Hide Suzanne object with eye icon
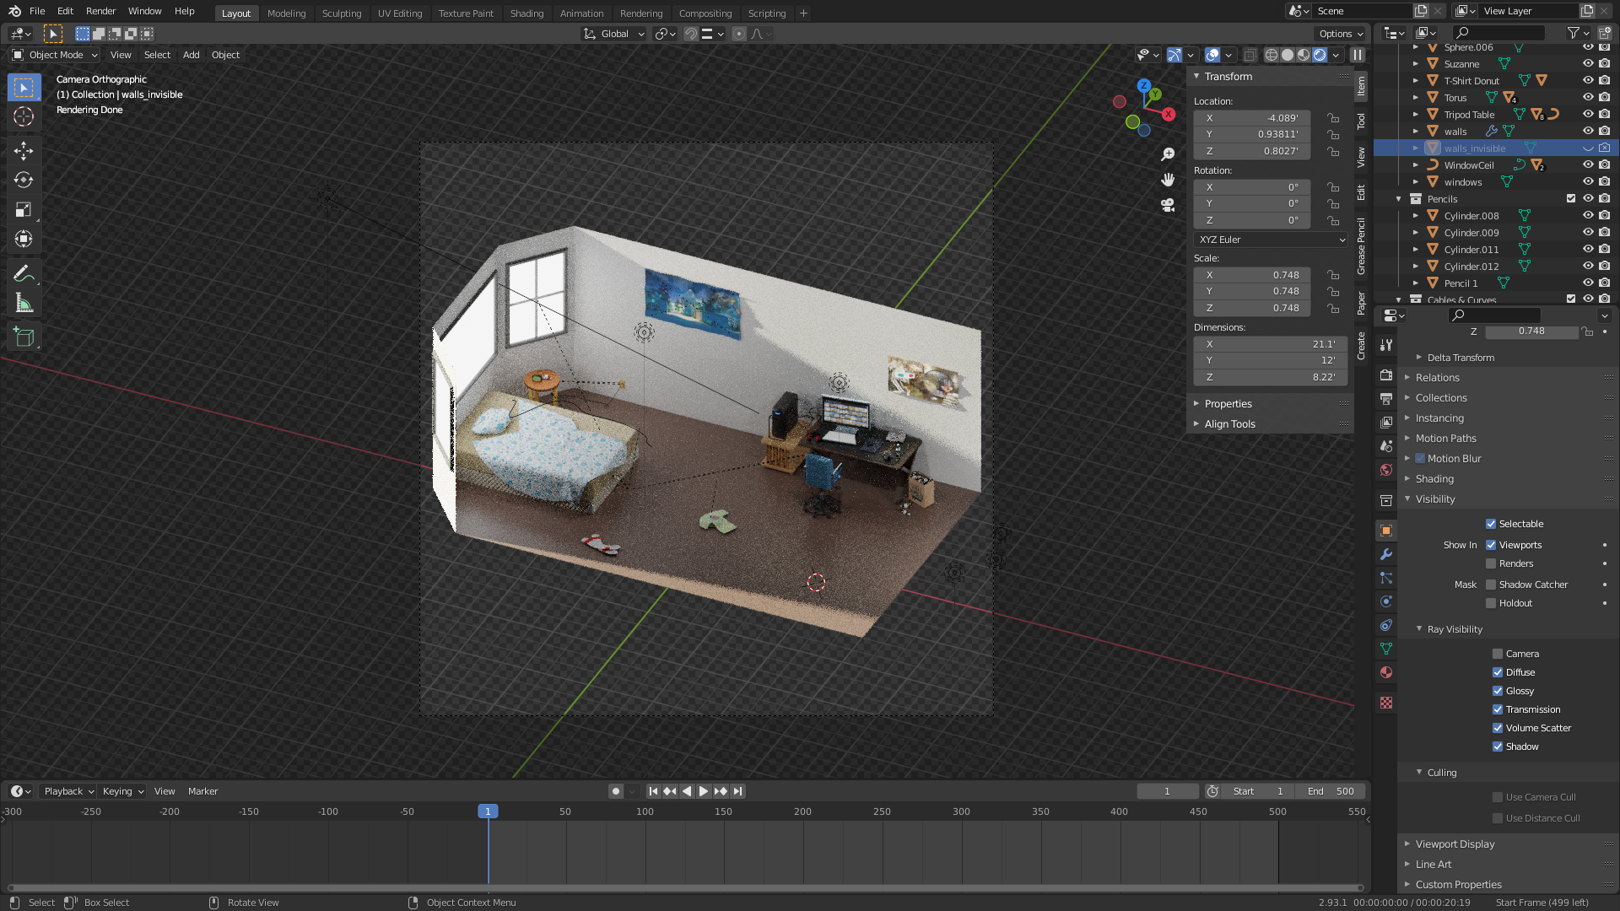Screen dimensions: 1620x911 tap(1587, 63)
